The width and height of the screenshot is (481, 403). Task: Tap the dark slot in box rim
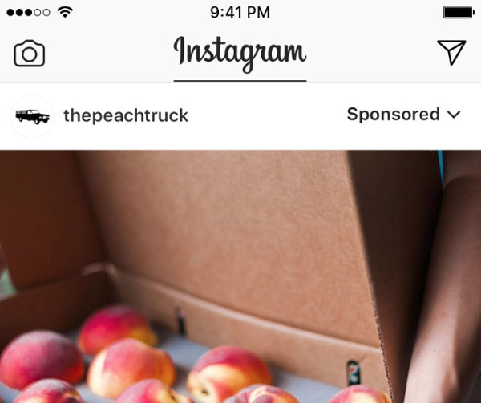point(180,320)
